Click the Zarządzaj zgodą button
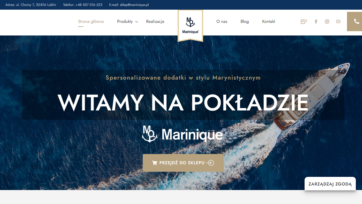The image size is (362, 204). (x=330, y=184)
